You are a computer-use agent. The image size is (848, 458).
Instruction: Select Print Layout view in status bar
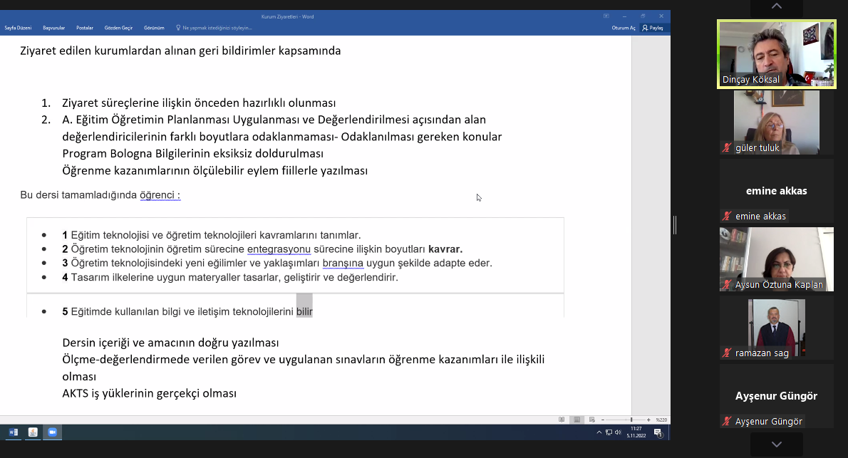coord(576,420)
